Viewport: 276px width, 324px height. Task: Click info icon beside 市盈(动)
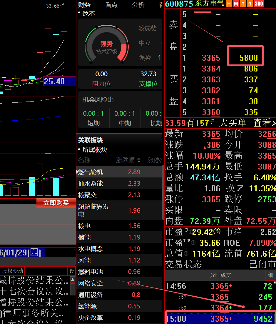pyautogui.click(x=190, y=232)
